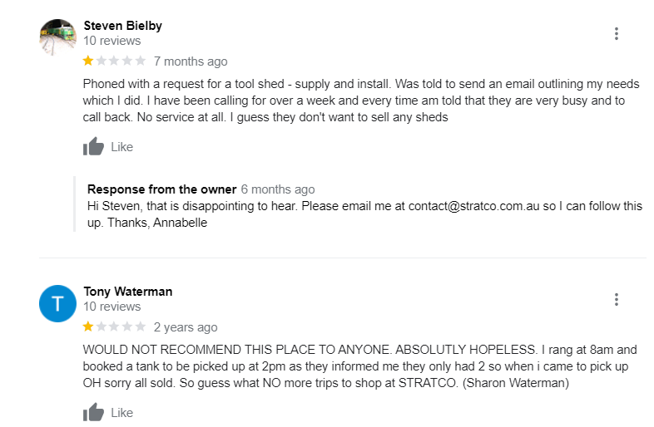
Task: Click the Steven Bielby reviewer name
Action: click(122, 26)
